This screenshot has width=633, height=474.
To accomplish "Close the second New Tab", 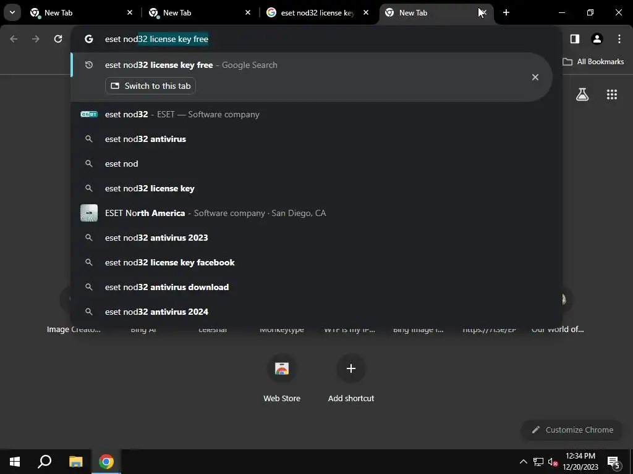I will click(248, 12).
